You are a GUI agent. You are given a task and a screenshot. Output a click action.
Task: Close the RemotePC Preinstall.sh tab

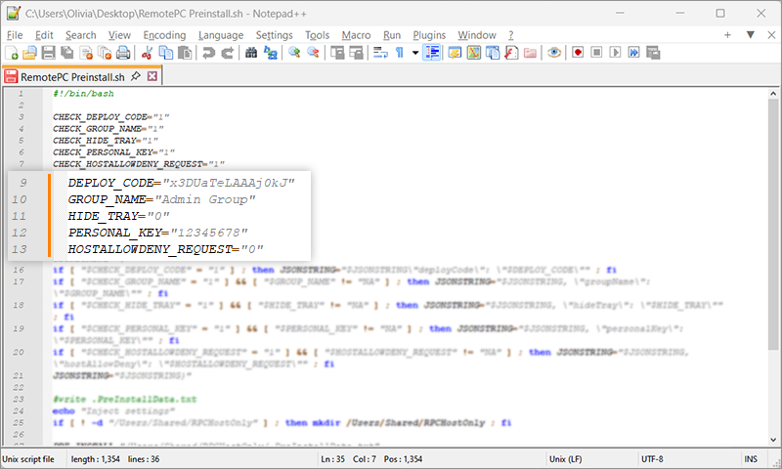152,76
